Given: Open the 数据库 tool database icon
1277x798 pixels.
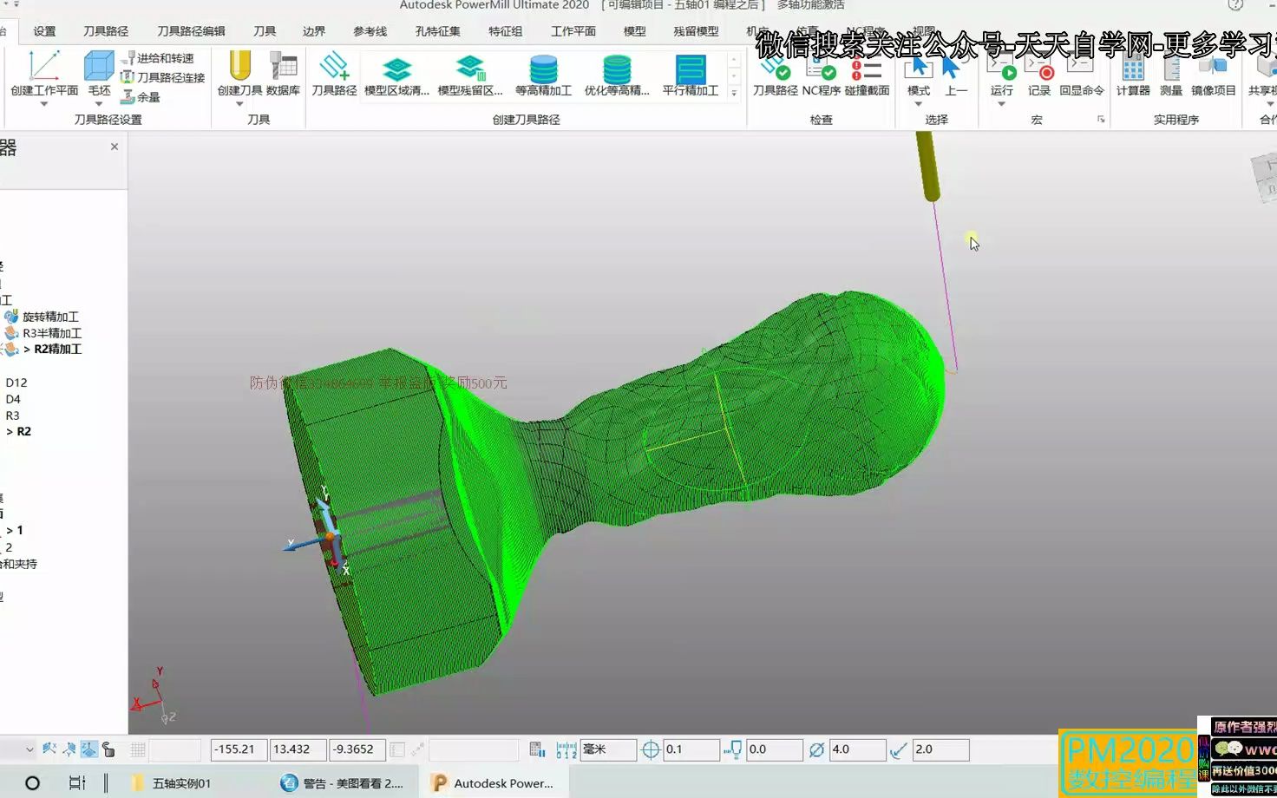Looking at the screenshot, I should click(x=283, y=67).
